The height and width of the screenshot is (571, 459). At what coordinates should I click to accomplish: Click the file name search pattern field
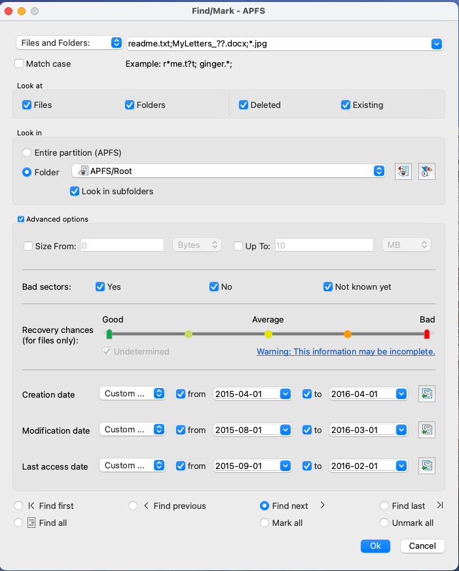279,44
